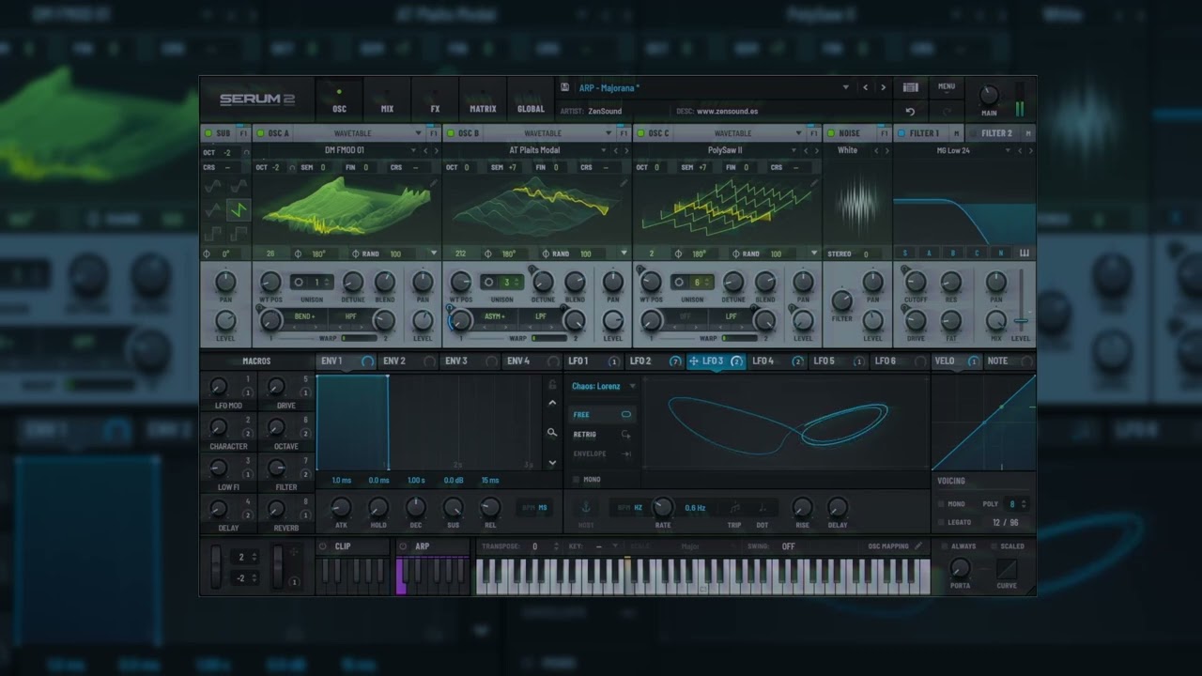
Task: Click the pencil edit icon on OSC B
Action: 624,185
